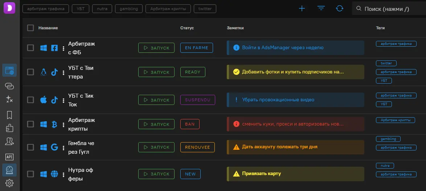Click the plus icon to add profile

tap(302, 8)
